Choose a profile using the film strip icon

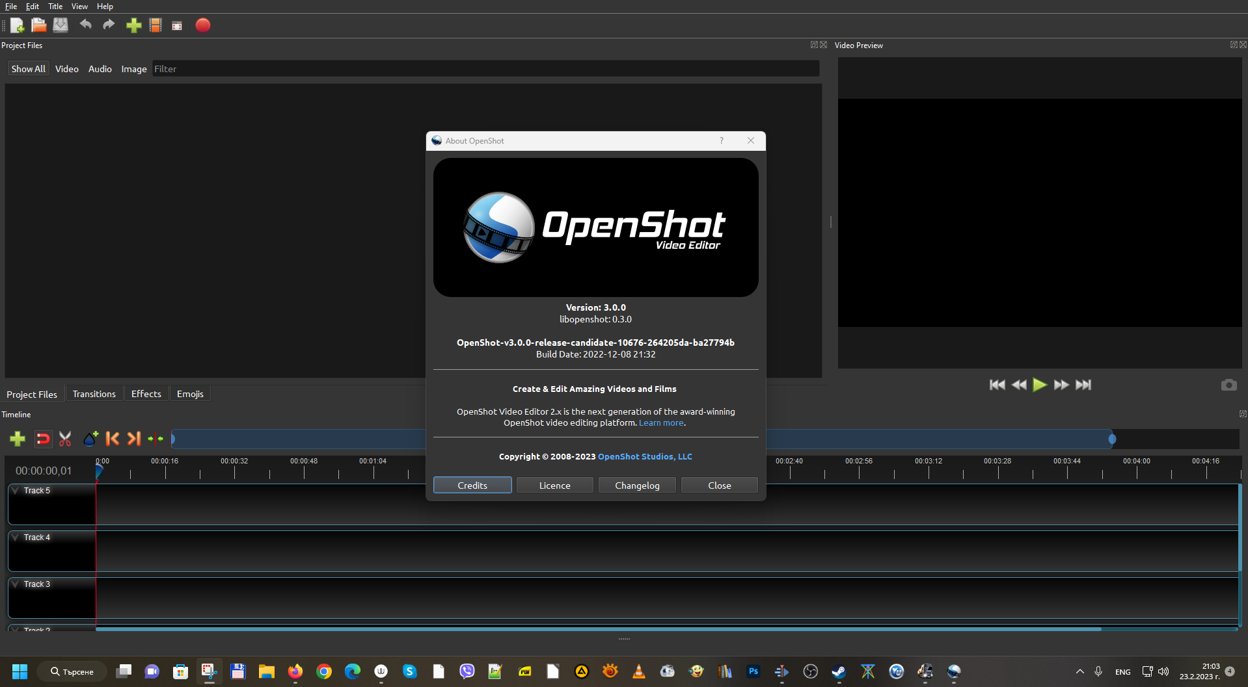click(155, 25)
